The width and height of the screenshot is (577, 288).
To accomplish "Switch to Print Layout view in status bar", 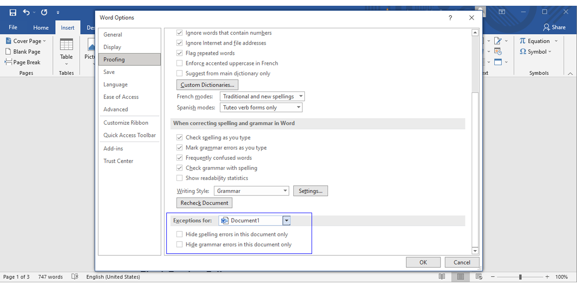I will [x=460, y=277].
